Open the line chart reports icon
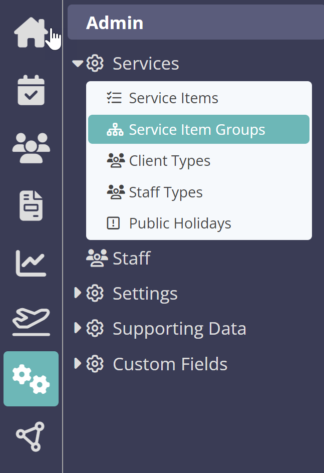 pos(31,263)
